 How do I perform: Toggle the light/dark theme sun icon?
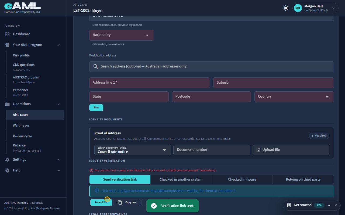point(286,8)
